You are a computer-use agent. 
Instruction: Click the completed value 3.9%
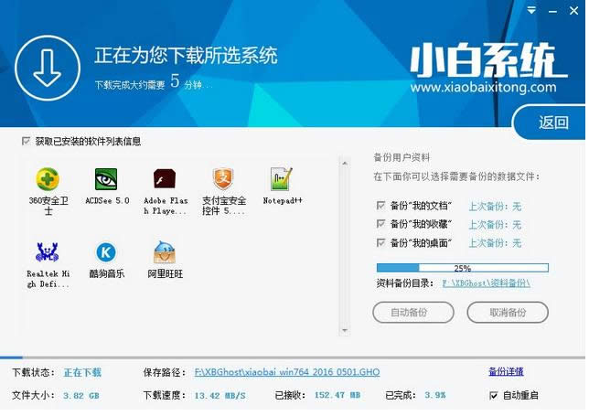tap(434, 395)
